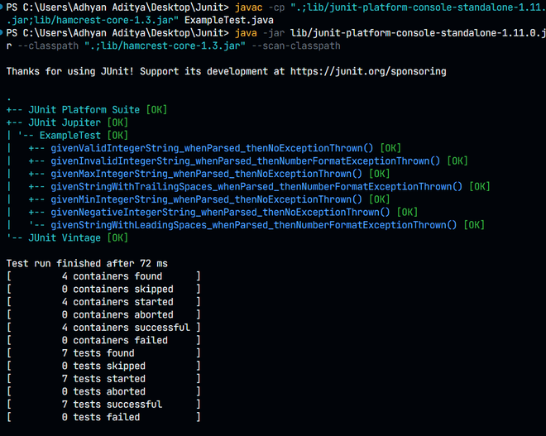The image size is (546, 436).
Task: Click the "Test run finished after 72 ms" line
Action: point(87,264)
